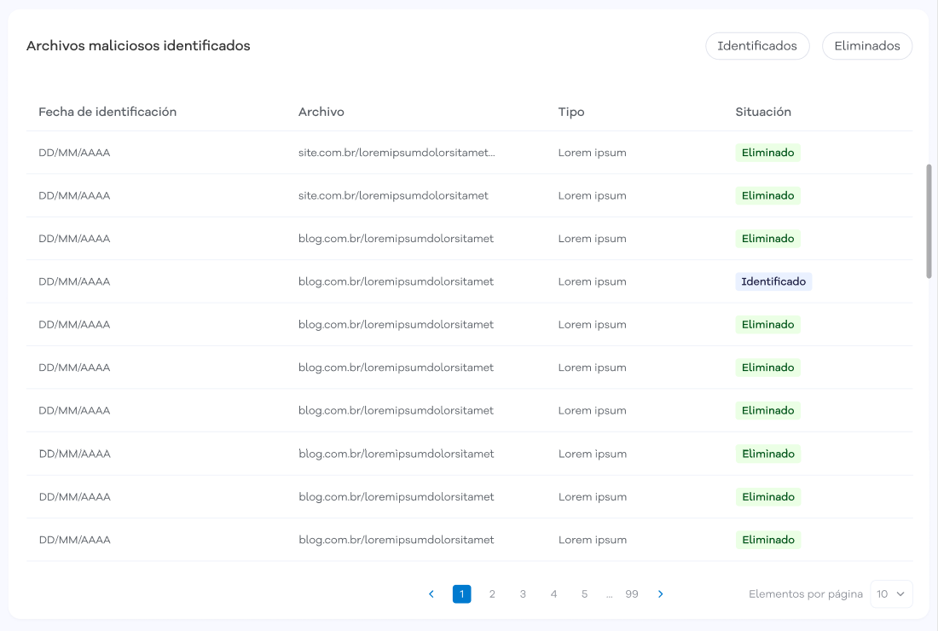
Task: Go to next page arrow
Action: click(660, 594)
